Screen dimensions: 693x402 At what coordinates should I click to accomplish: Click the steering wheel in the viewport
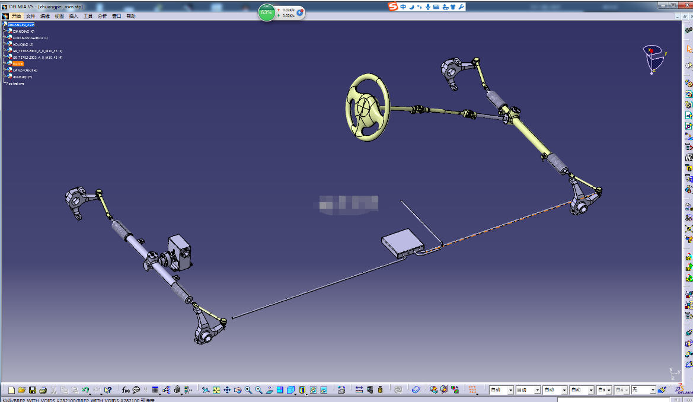368,107
